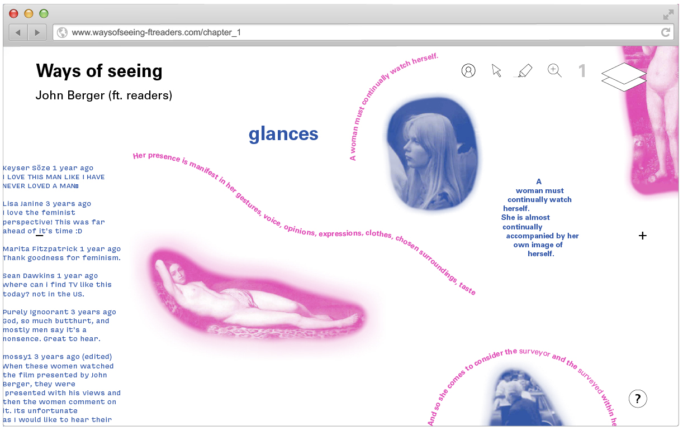Activate the zoom magnifier tool

click(554, 70)
